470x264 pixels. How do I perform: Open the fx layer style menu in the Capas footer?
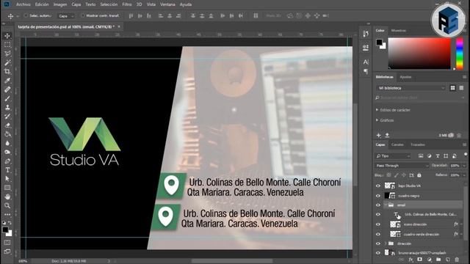click(x=411, y=260)
